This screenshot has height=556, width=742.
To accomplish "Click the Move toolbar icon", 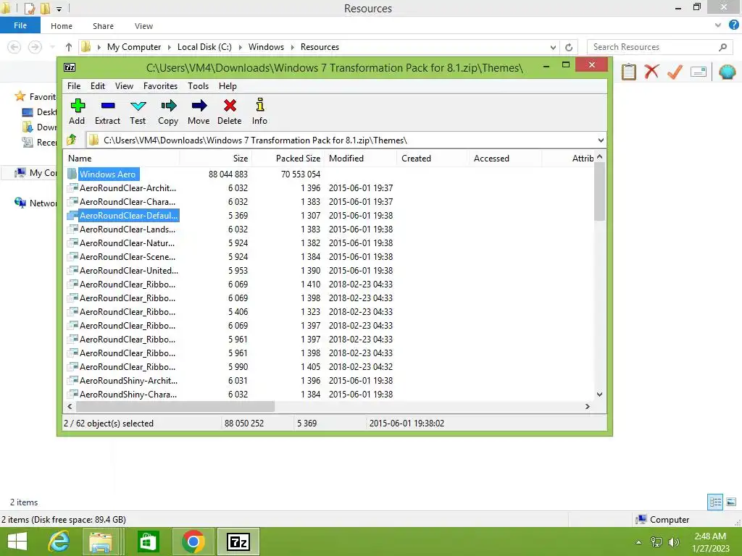I will 199,111.
